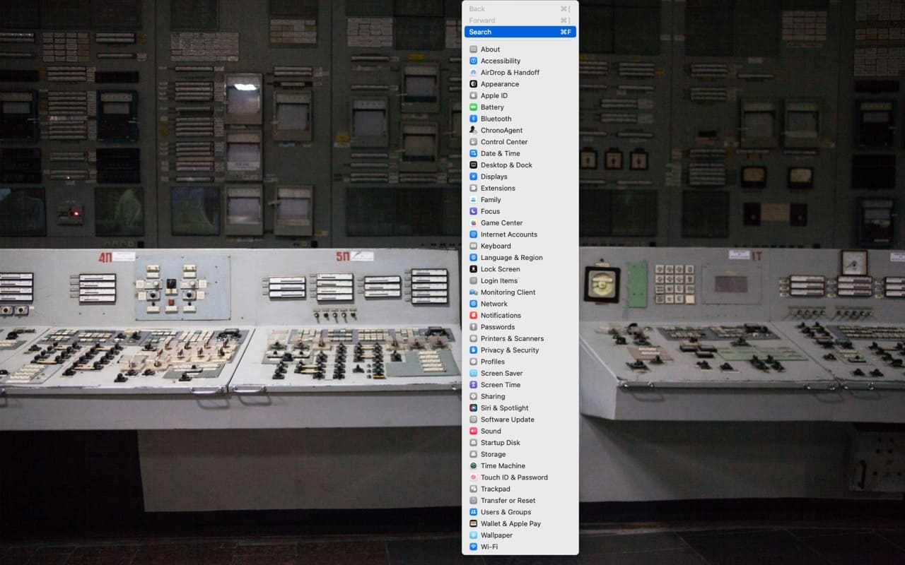Open Wallpaper settings via its icon
Screen dimensions: 905x565
[x=472, y=535]
